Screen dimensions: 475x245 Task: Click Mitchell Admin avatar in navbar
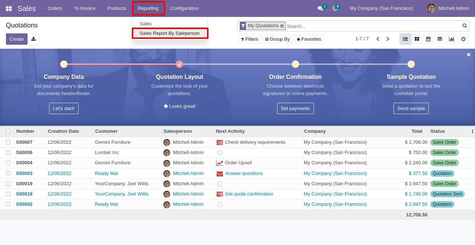[431, 8]
